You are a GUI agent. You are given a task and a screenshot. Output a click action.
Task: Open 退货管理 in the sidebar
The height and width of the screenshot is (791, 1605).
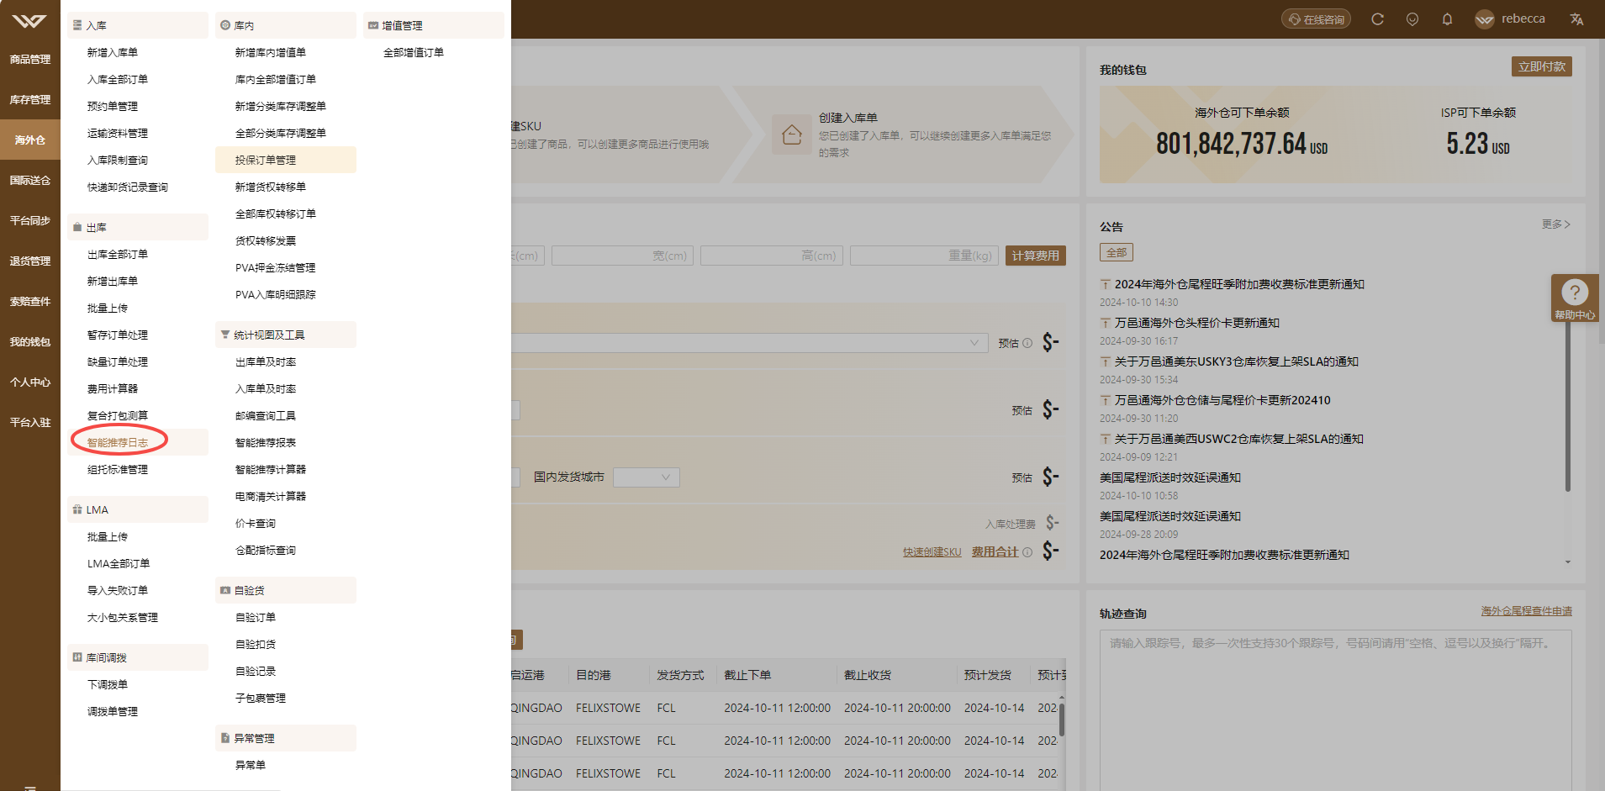[x=30, y=261]
